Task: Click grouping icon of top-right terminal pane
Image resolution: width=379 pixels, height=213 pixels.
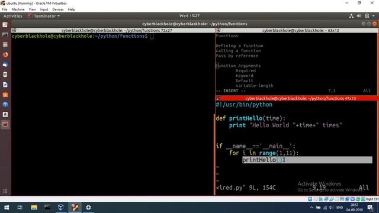Action: 219,30
